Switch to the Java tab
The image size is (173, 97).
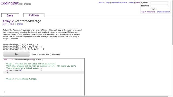10,15
